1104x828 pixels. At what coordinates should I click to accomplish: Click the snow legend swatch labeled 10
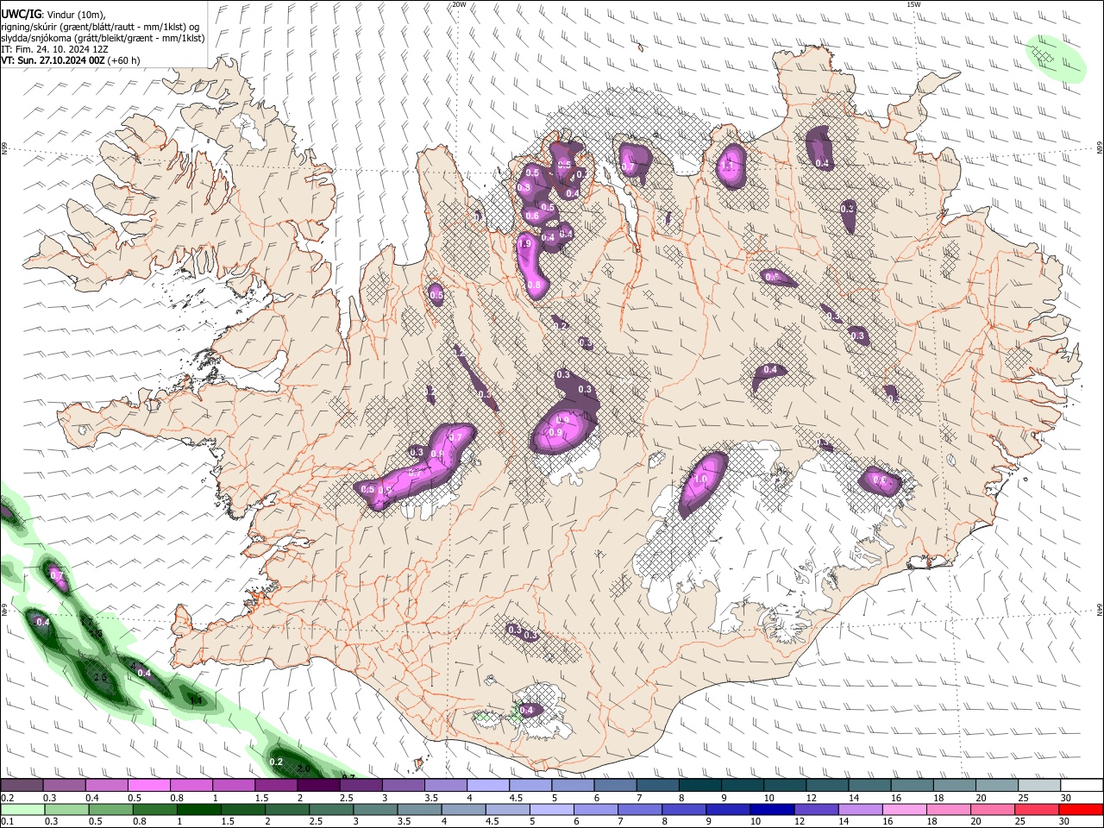point(784,786)
